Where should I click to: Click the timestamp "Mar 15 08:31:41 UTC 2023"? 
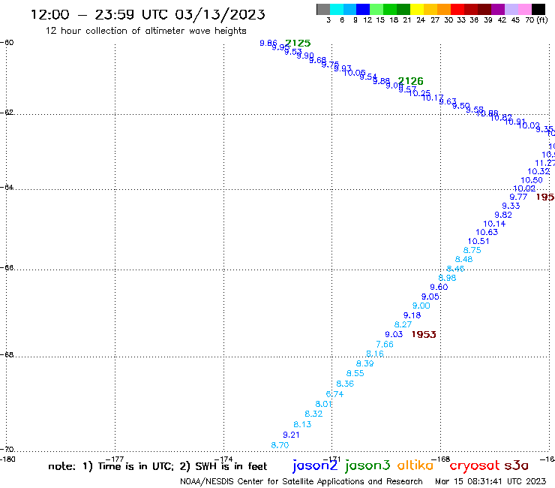click(x=490, y=482)
